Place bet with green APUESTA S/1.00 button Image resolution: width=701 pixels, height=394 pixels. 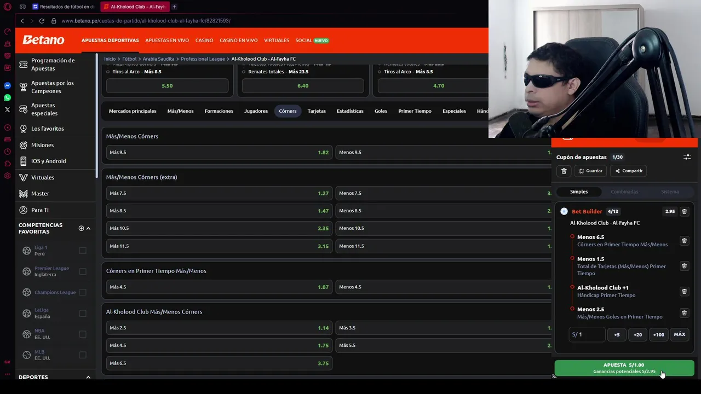624,368
